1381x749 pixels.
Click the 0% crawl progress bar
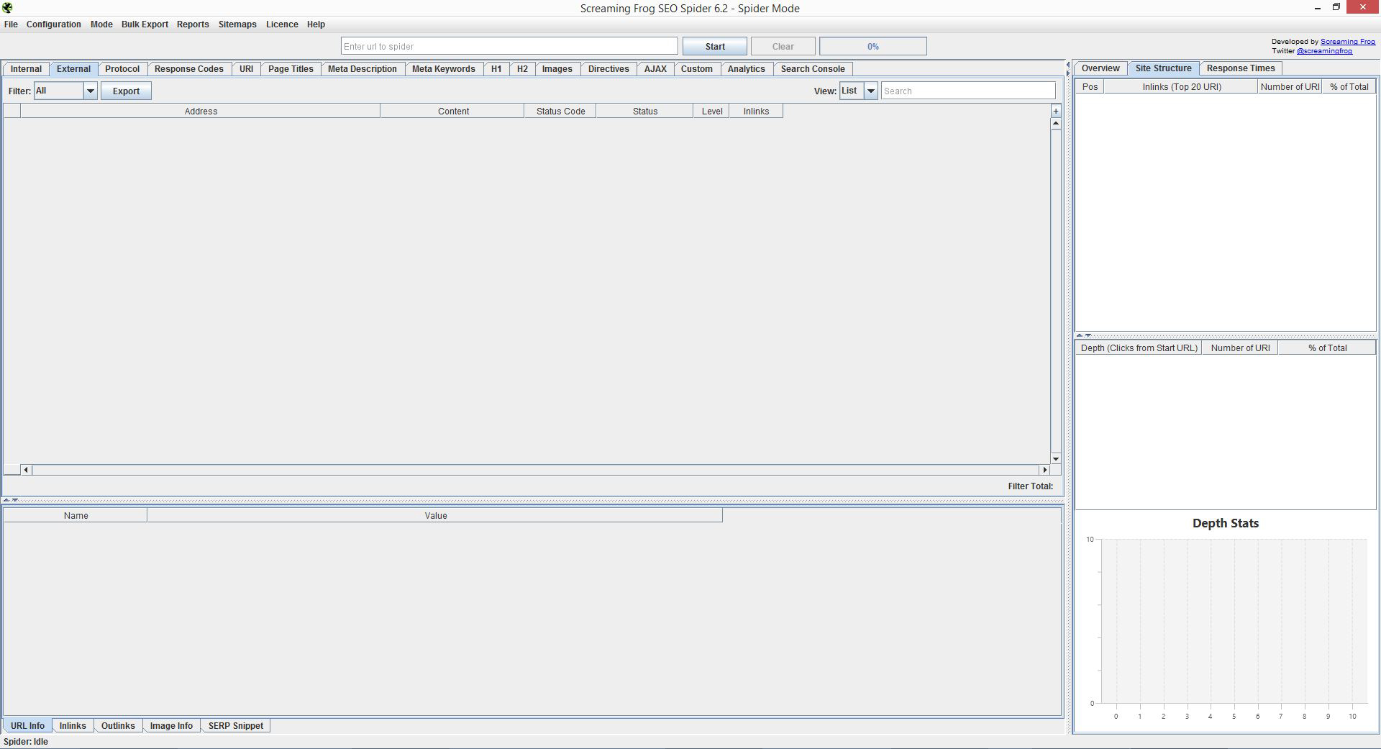click(873, 47)
